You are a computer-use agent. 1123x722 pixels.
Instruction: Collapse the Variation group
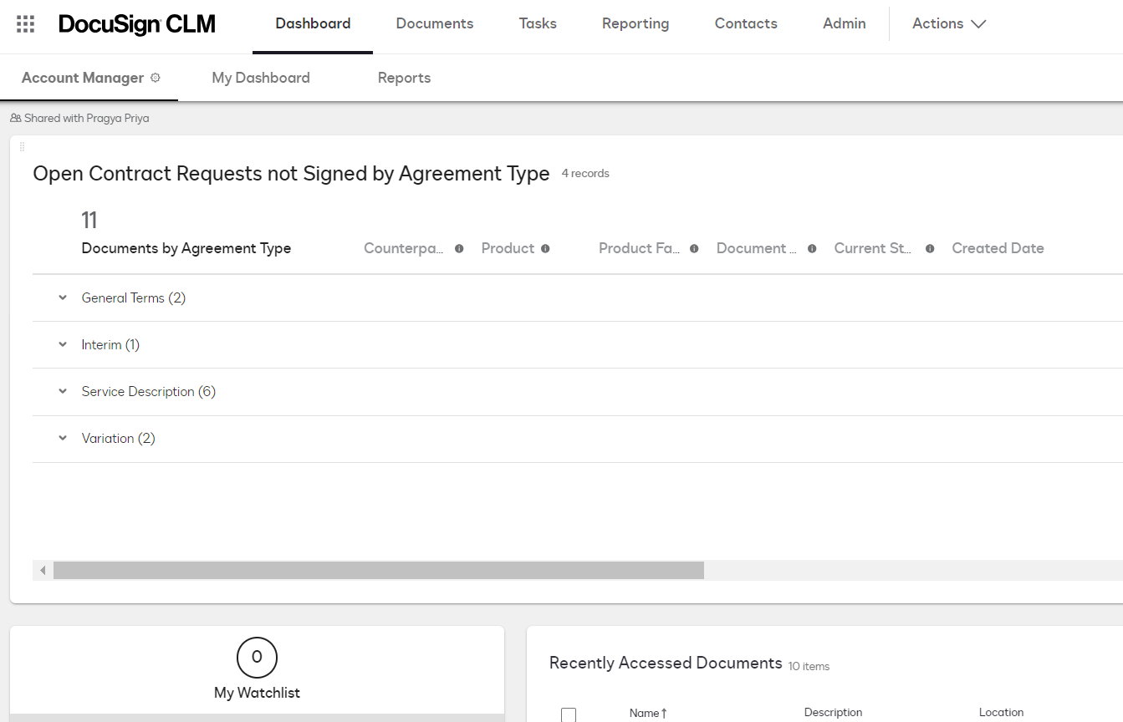(62, 438)
